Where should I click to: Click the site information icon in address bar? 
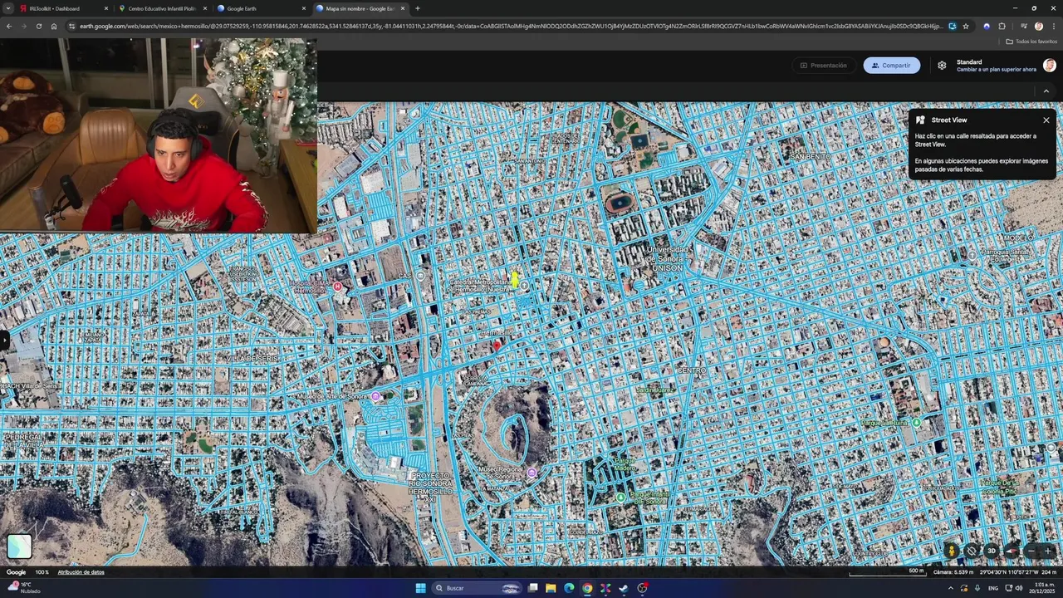coord(72,26)
